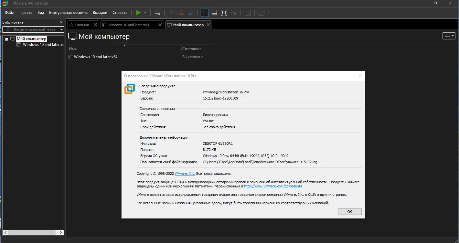
Task: Open the Правка menu
Action: [26, 13]
